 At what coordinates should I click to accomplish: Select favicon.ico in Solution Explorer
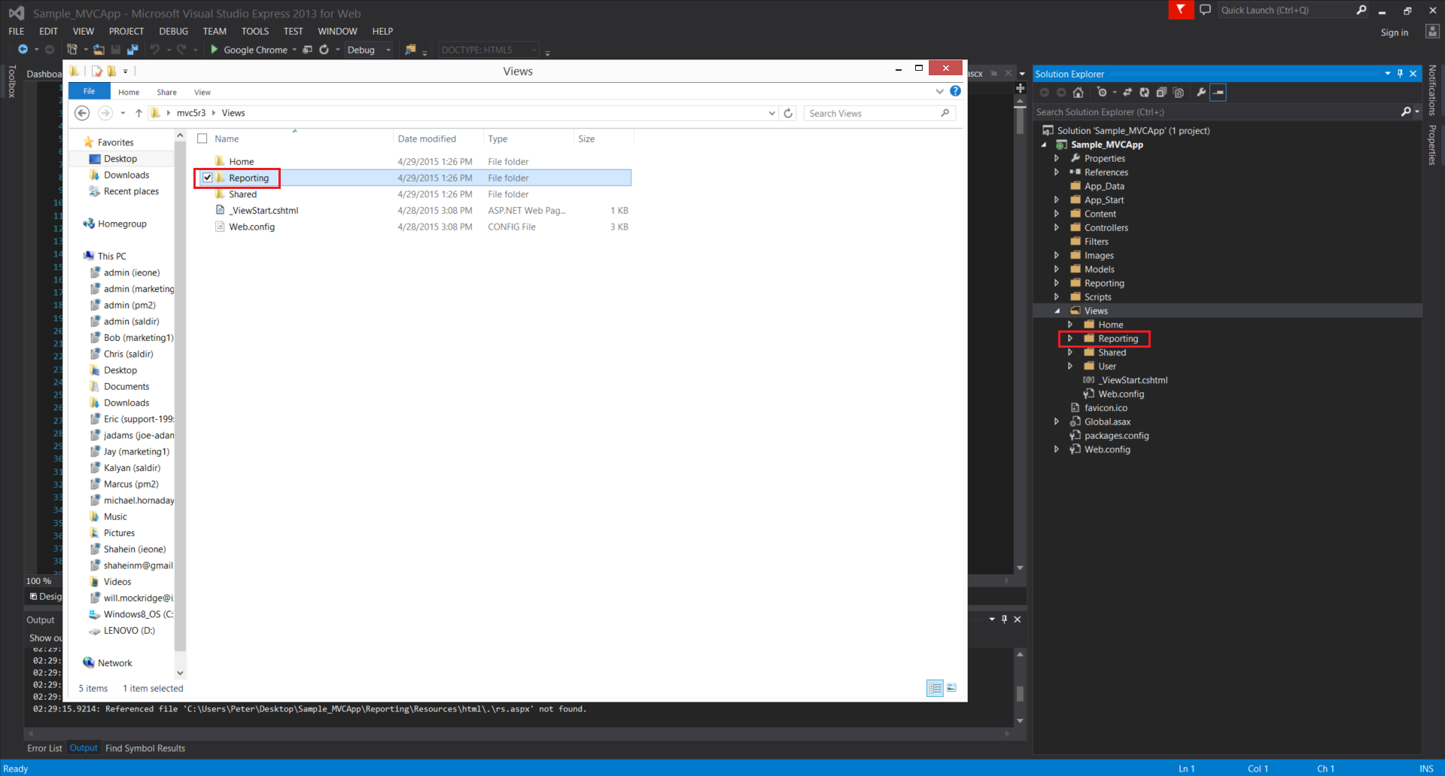point(1106,408)
